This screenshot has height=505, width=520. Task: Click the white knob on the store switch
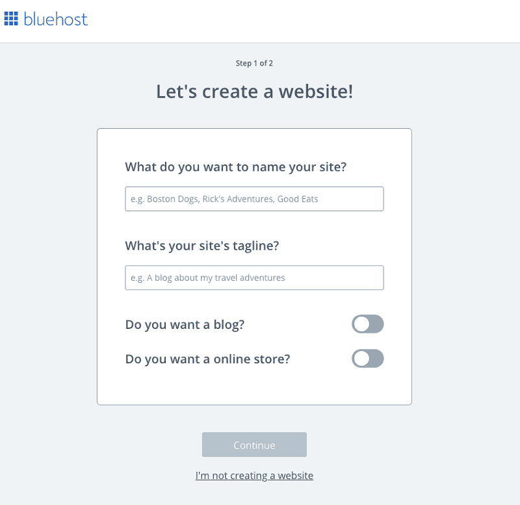pos(361,359)
